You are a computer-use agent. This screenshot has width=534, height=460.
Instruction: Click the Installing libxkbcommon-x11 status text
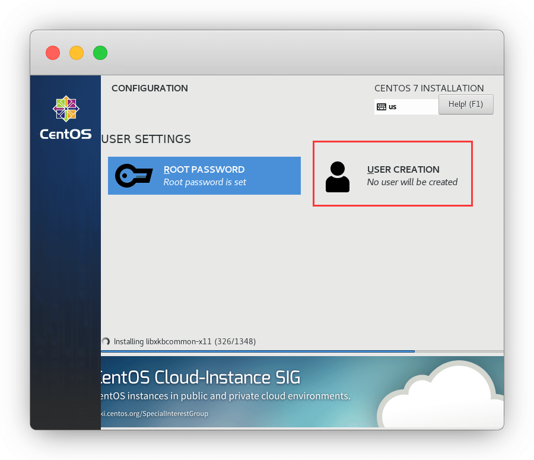pos(185,341)
